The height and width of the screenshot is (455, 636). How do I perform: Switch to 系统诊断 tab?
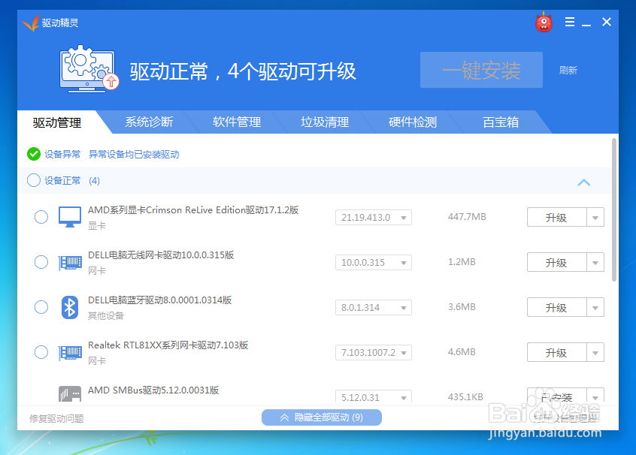149,122
